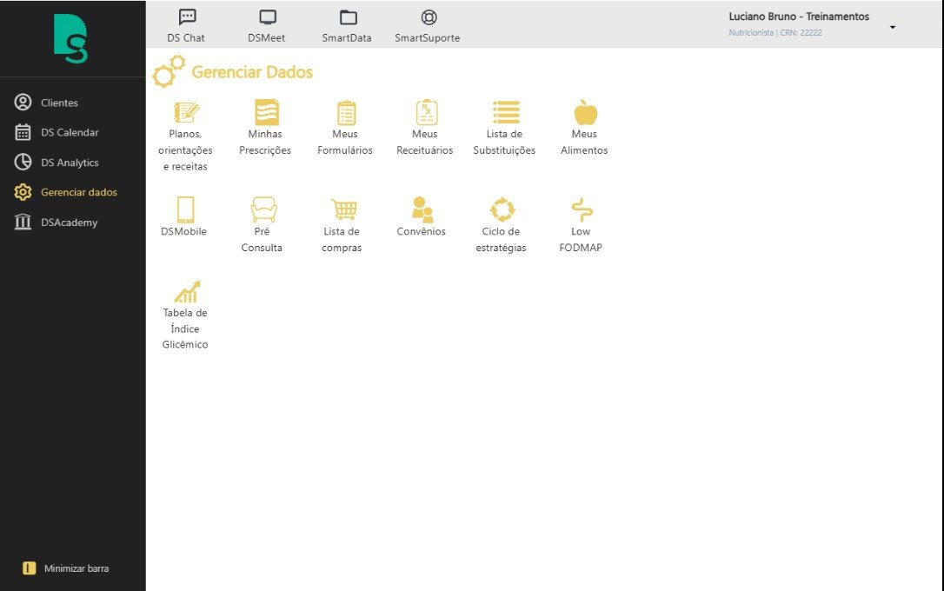This screenshot has width=944, height=591.
Task: Open Planos, orientações e receitas icon
Action: pos(186,112)
